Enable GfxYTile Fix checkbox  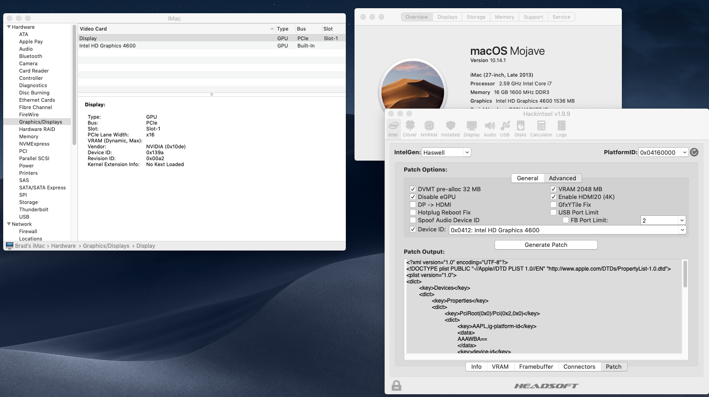[553, 204]
